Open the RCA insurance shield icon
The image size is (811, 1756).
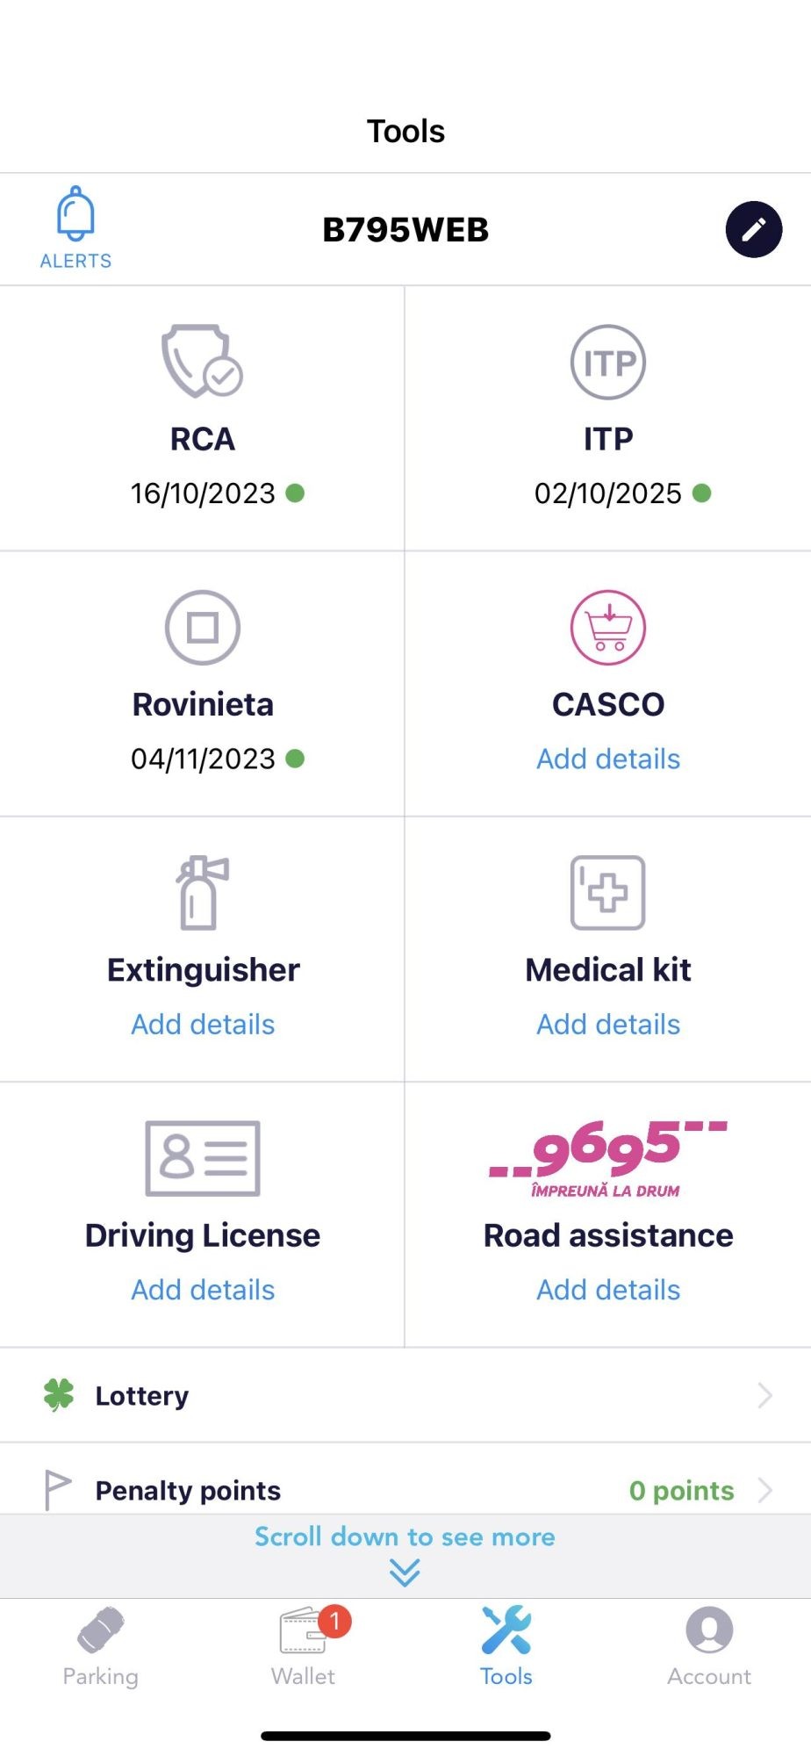click(x=202, y=362)
